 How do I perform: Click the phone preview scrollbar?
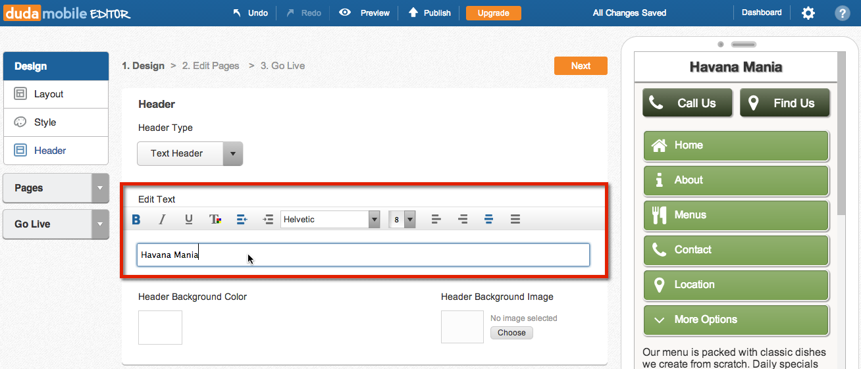841,134
